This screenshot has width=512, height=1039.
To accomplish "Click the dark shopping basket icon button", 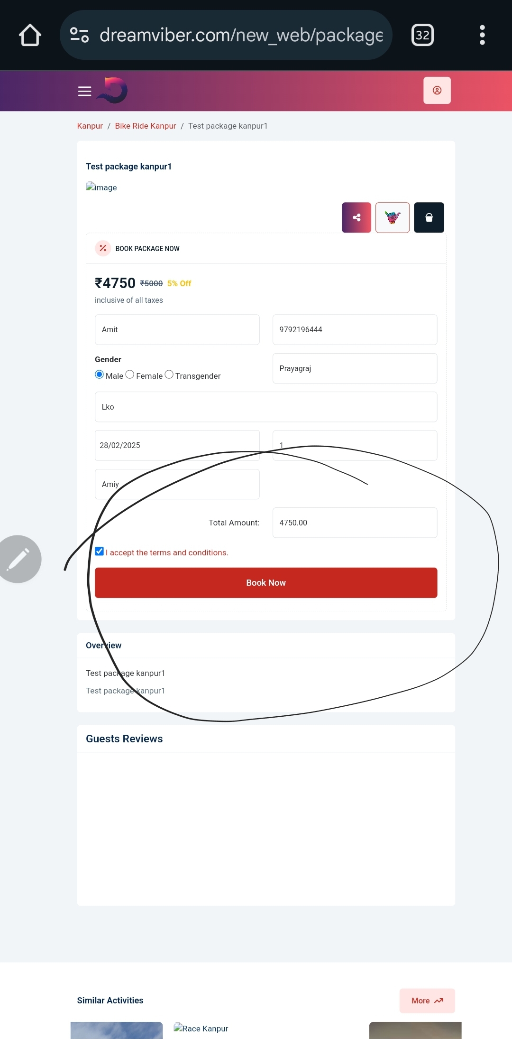I will (x=429, y=217).
